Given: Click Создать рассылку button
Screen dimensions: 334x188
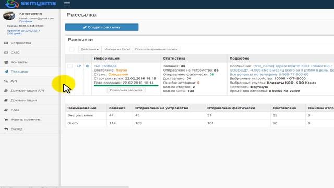Looking at the screenshot, I should [102, 27].
